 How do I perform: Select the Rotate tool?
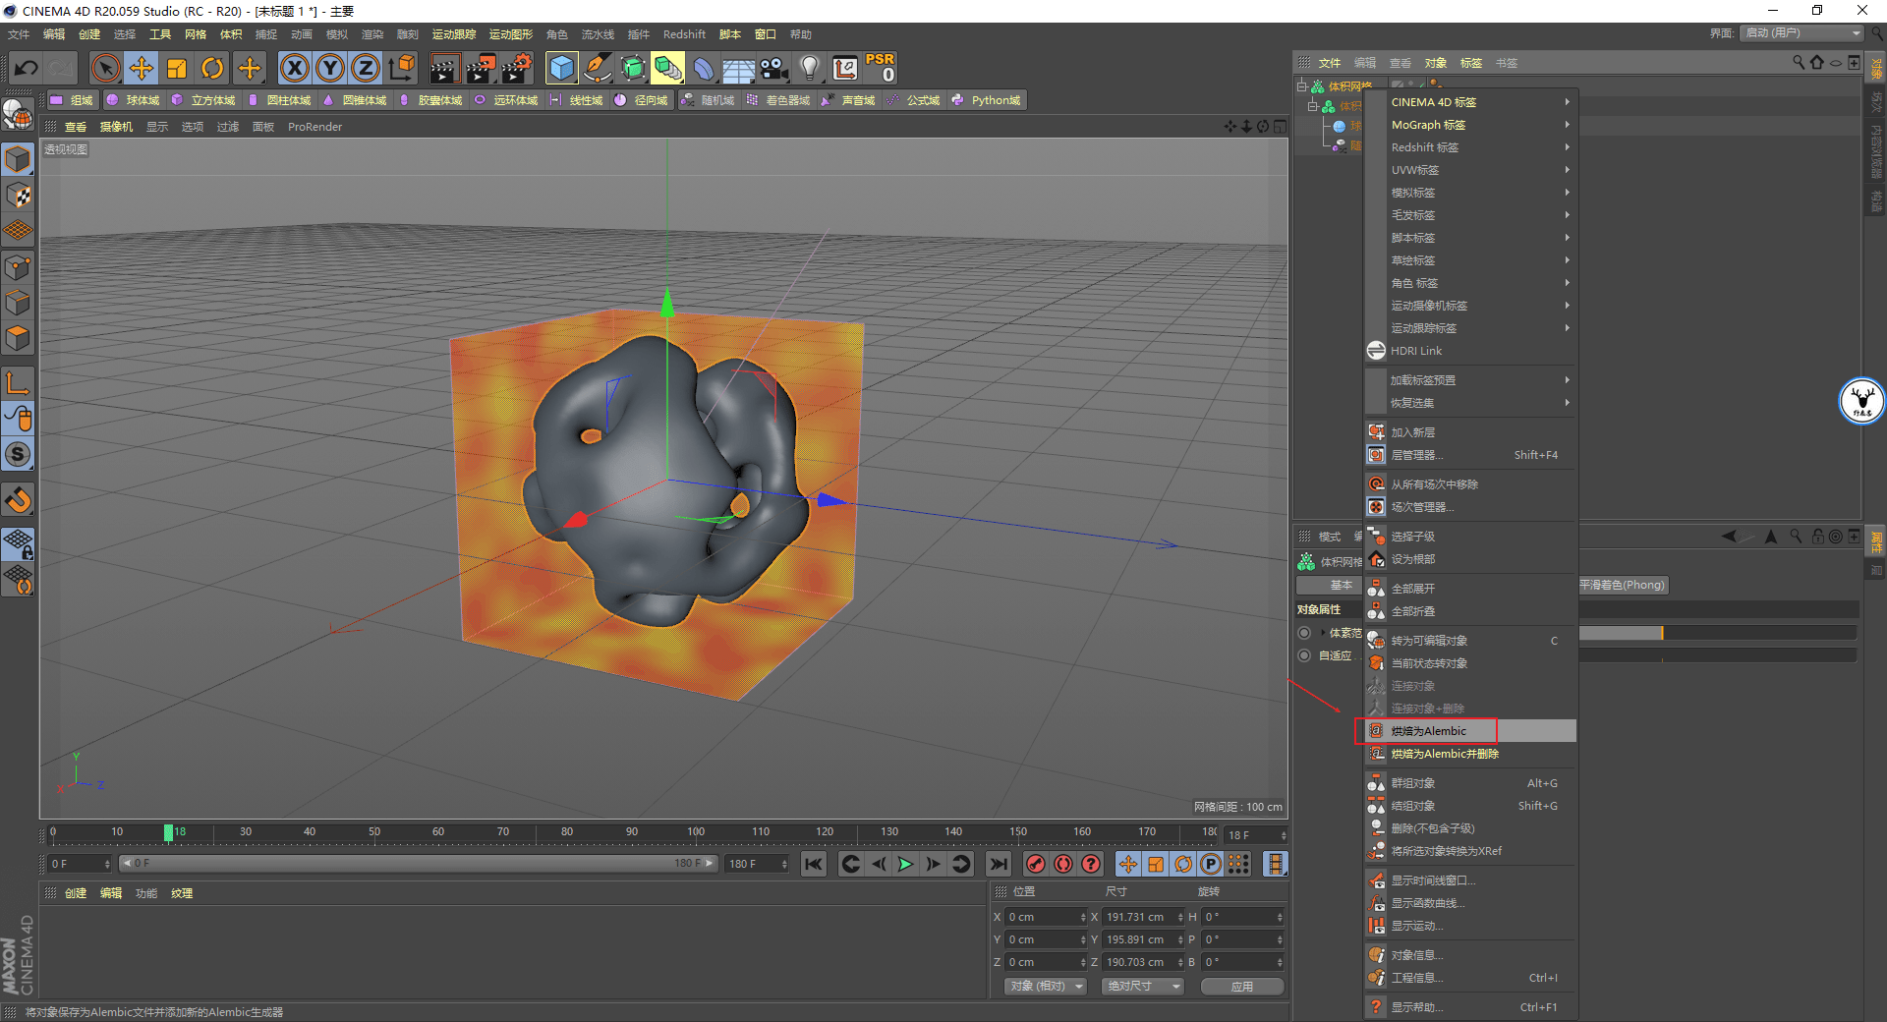[212, 68]
